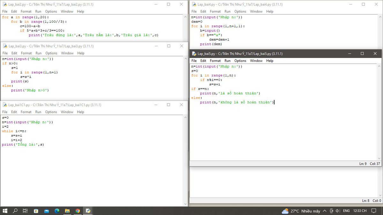Image resolution: width=383 pixels, height=215 pixels.
Task: Switch the ENG input language indicator
Action: [x=346, y=211]
